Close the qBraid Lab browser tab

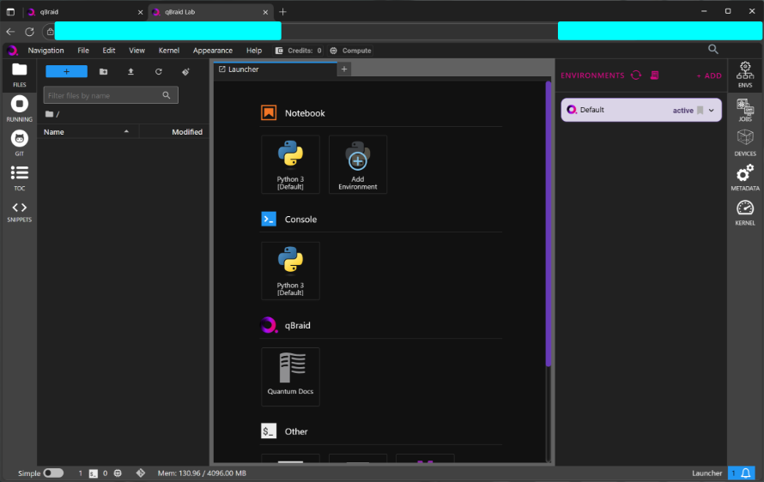265,12
